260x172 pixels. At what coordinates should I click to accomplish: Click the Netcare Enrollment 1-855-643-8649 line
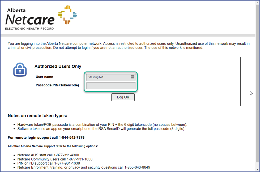pyautogui.click(x=84, y=167)
